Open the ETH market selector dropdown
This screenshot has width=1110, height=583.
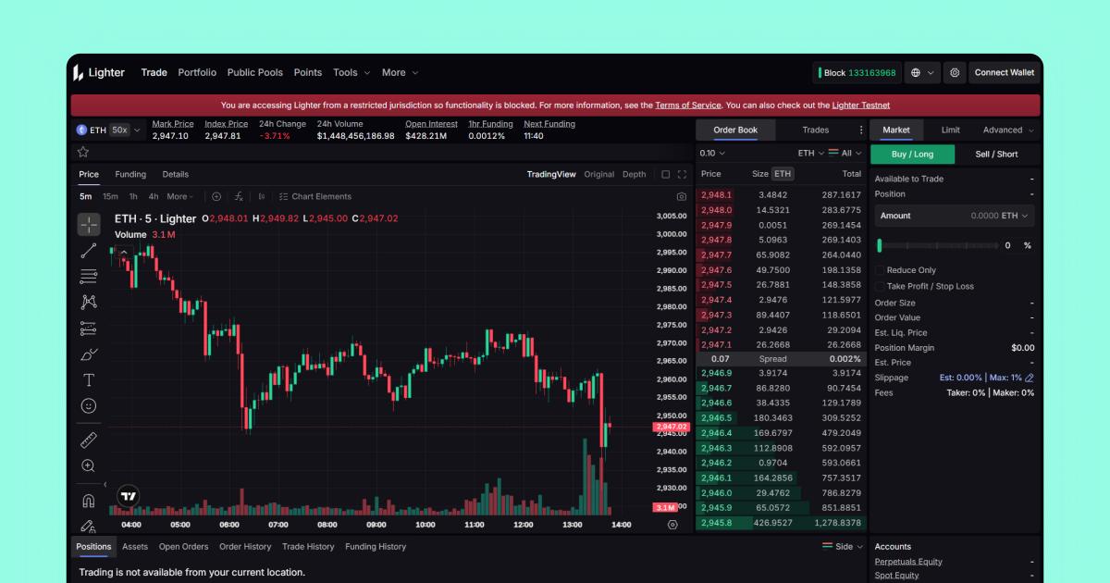[109, 130]
